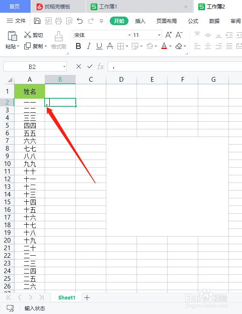Open the 数据 tab
This screenshot has height=314, width=242.
coord(214,21)
